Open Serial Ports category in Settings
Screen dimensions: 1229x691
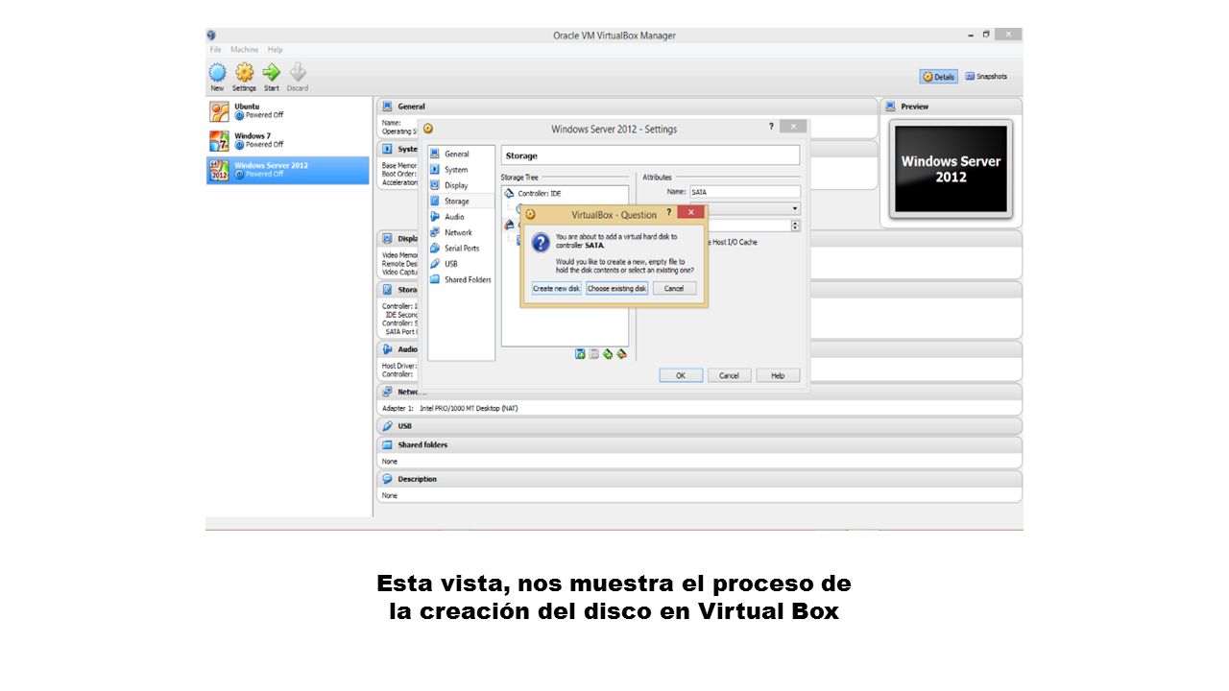(x=461, y=249)
